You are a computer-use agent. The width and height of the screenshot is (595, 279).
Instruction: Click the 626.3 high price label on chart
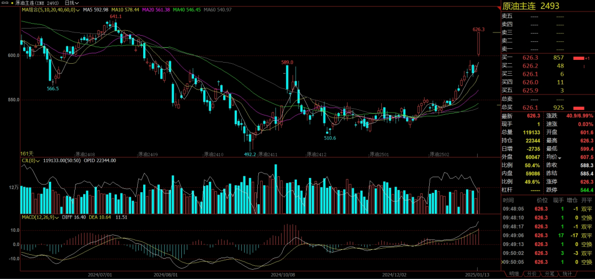point(478,29)
